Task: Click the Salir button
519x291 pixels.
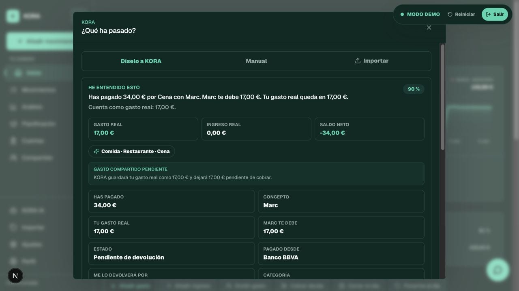Action: click(495, 14)
